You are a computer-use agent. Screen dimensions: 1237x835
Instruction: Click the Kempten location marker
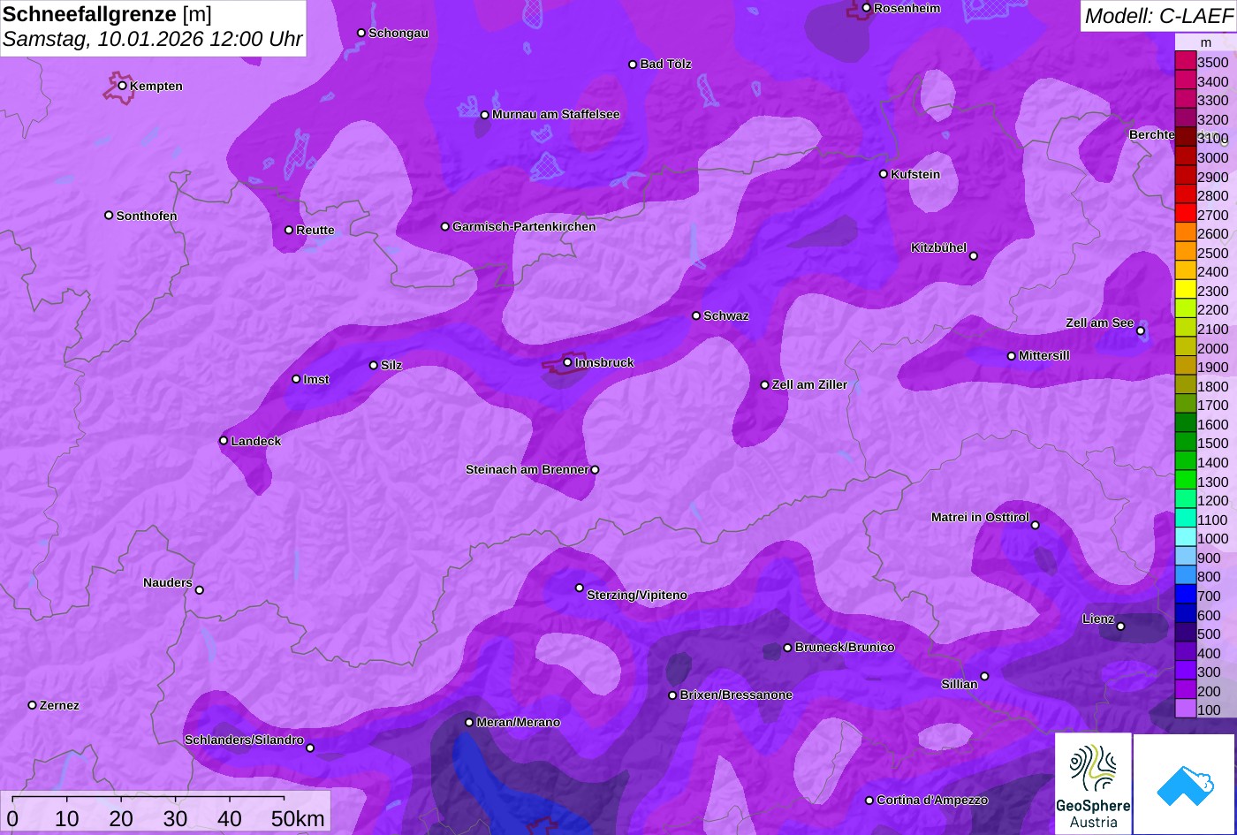(x=122, y=86)
